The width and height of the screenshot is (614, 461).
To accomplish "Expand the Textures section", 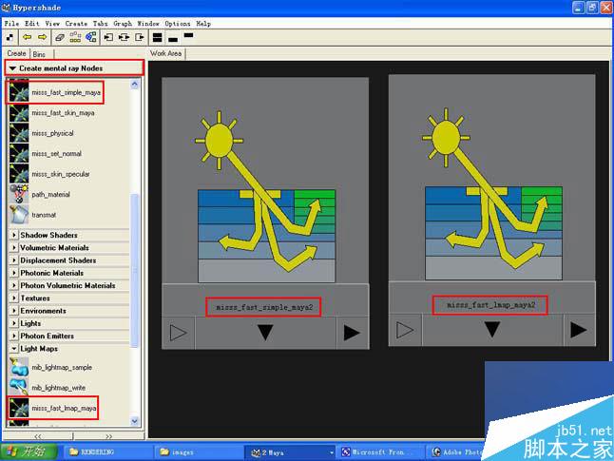I will pos(14,298).
